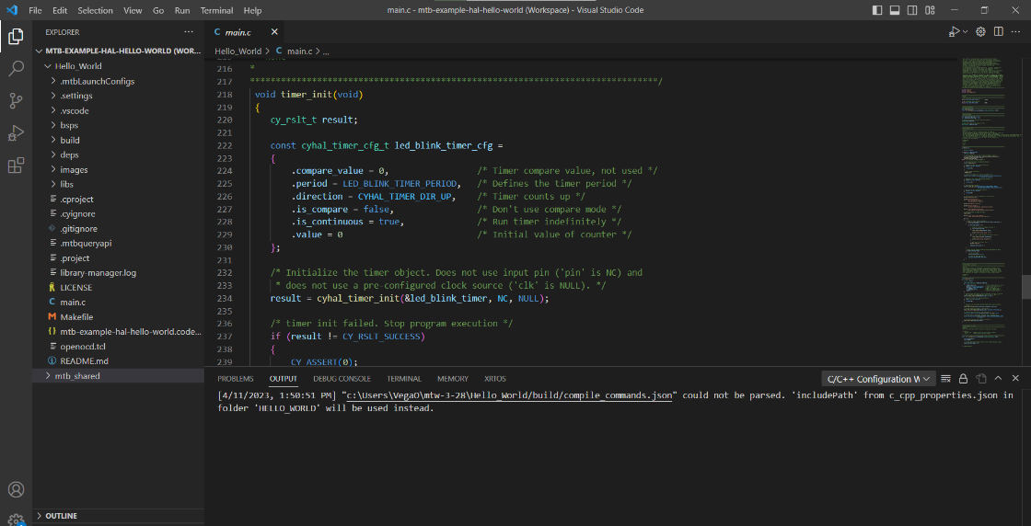
Task: Switch to the PROBLEMS panel tab
Action: [x=236, y=379]
